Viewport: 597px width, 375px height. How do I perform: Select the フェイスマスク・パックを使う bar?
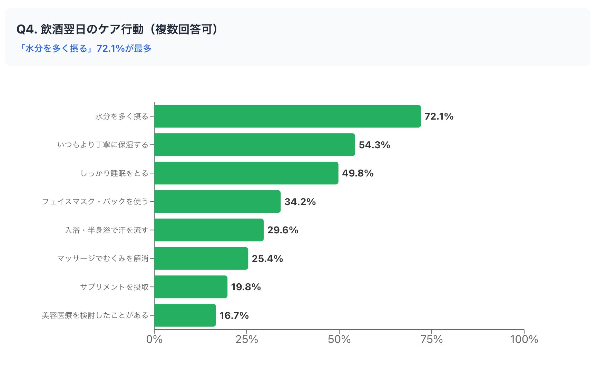pos(217,202)
